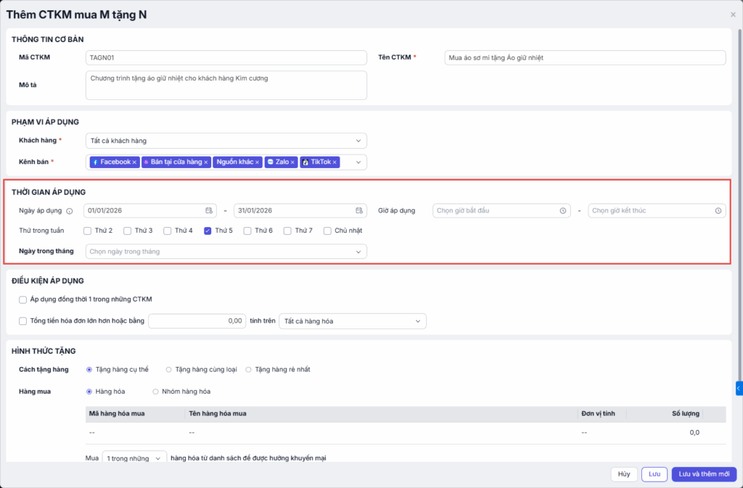The height and width of the screenshot is (488, 743).
Task: Remove the Facebook tag from Kênh bán
Action: 134,162
